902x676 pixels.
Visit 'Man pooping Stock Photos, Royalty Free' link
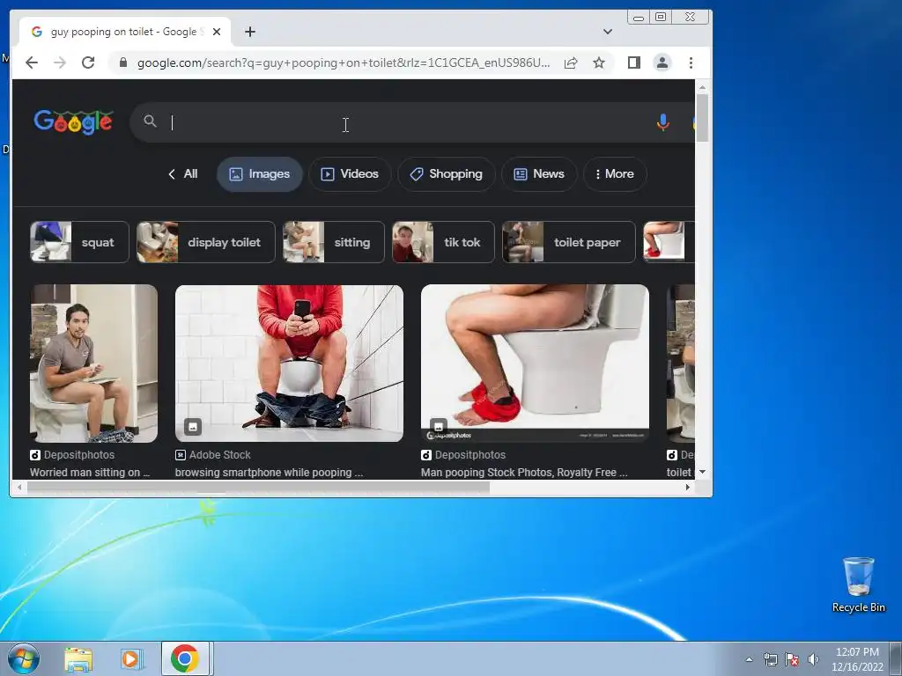[524, 473]
